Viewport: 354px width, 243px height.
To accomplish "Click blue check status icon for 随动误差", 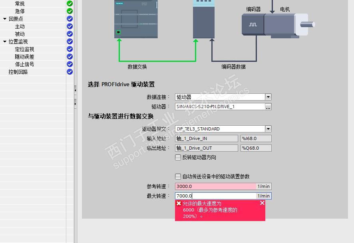I will (70, 56).
